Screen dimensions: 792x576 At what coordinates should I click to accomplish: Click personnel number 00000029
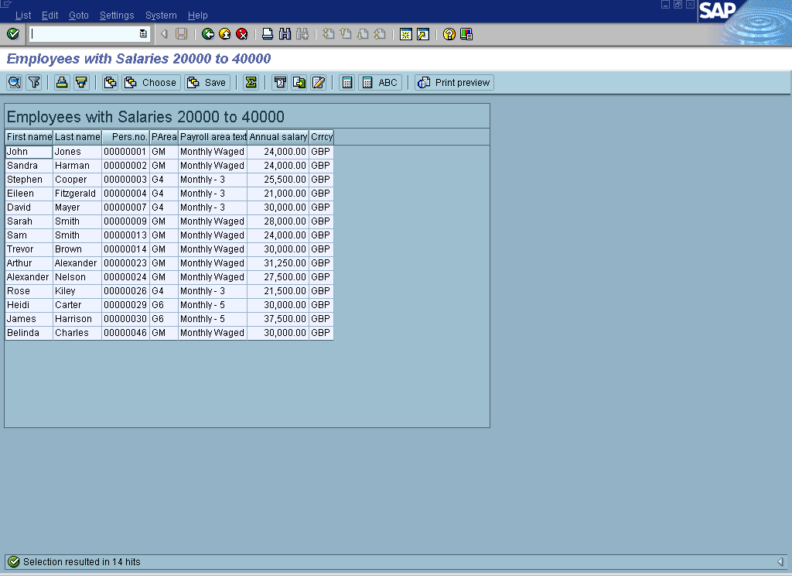click(x=126, y=305)
